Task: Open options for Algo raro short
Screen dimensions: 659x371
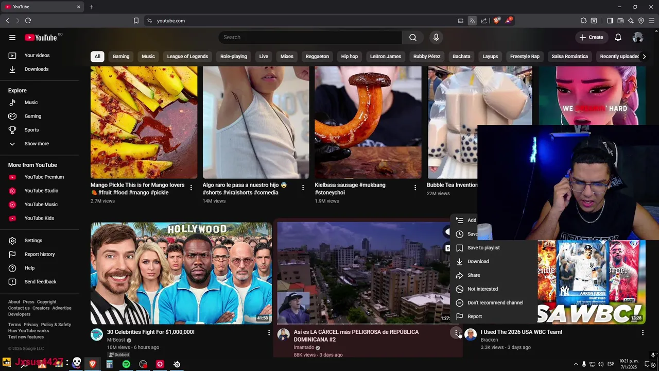Action: (x=303, y=188)
